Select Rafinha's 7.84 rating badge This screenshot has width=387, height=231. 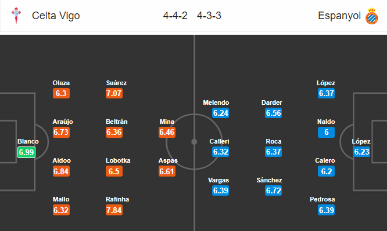(114, 210)
